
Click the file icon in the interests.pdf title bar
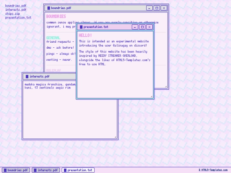(27, 76)
